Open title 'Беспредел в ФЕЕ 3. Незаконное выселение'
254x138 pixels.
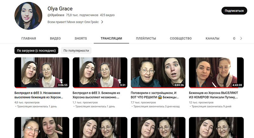[39, 95]
